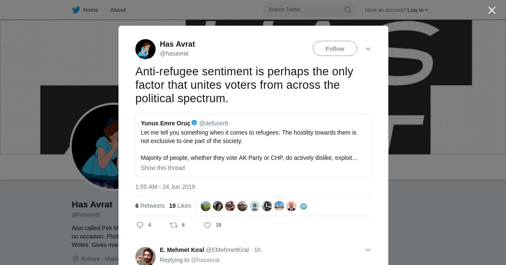View the 19 Likes list
Image resolution: width=506 pixels, height=265 pixels.
click(x=180, y=206)
